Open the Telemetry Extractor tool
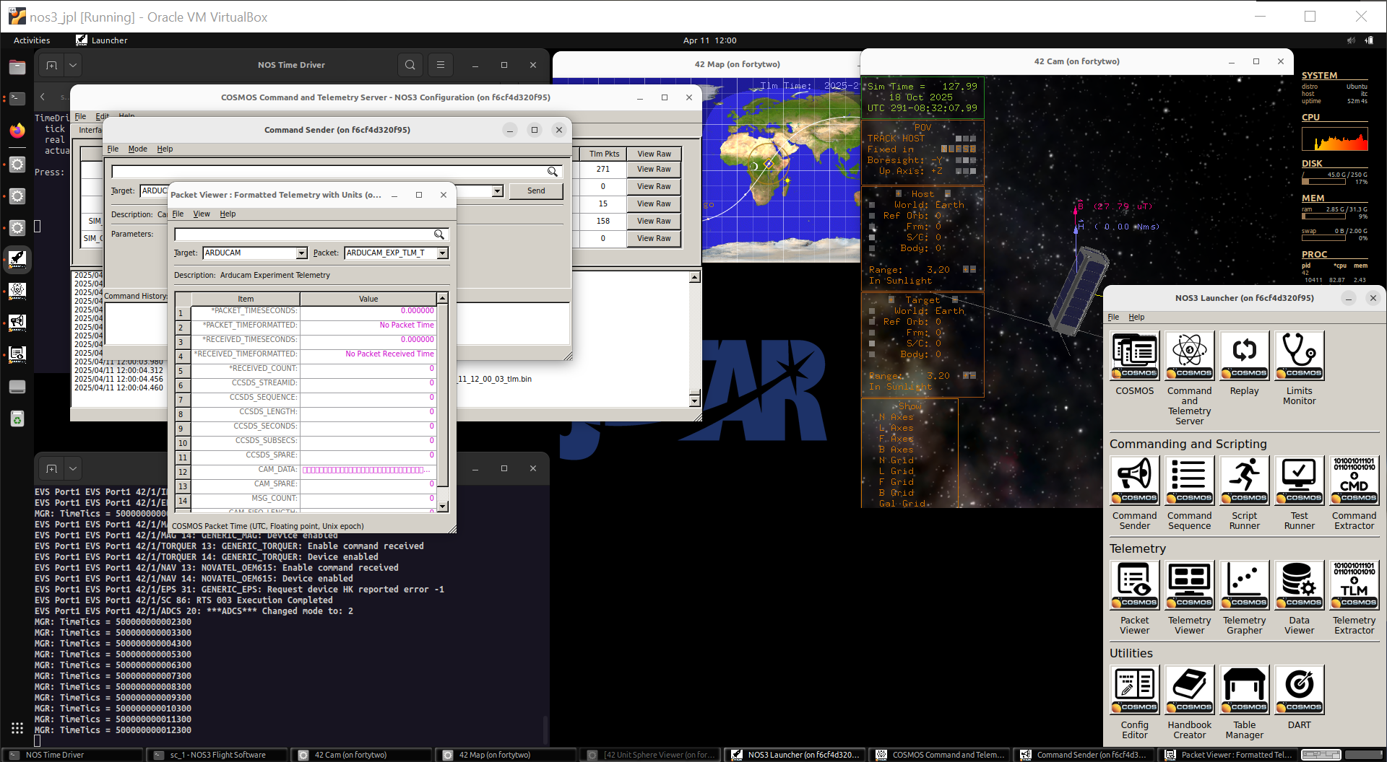 (x=1354, y=585)
